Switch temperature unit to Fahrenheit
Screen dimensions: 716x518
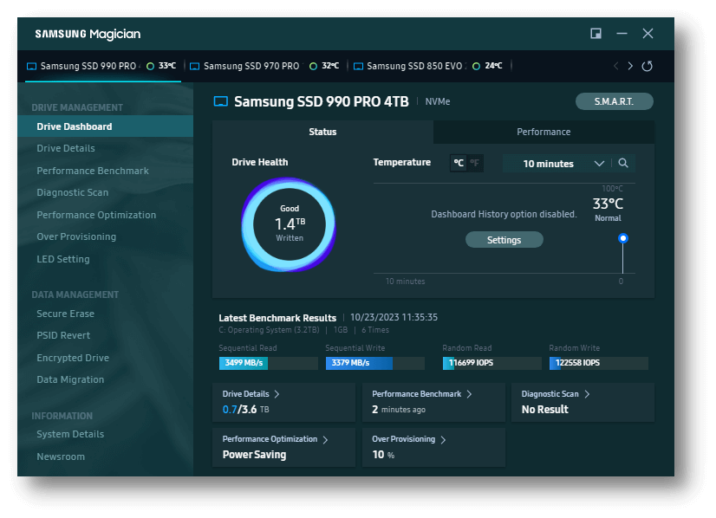[474, 163]
